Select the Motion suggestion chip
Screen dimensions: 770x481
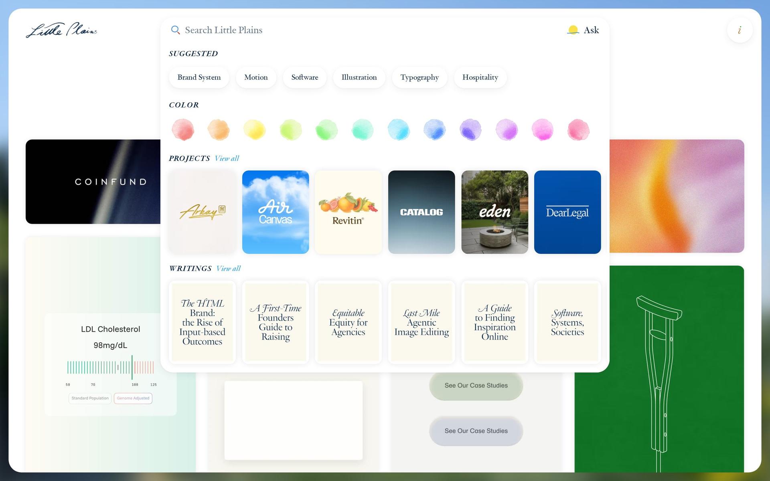point(256,77)
